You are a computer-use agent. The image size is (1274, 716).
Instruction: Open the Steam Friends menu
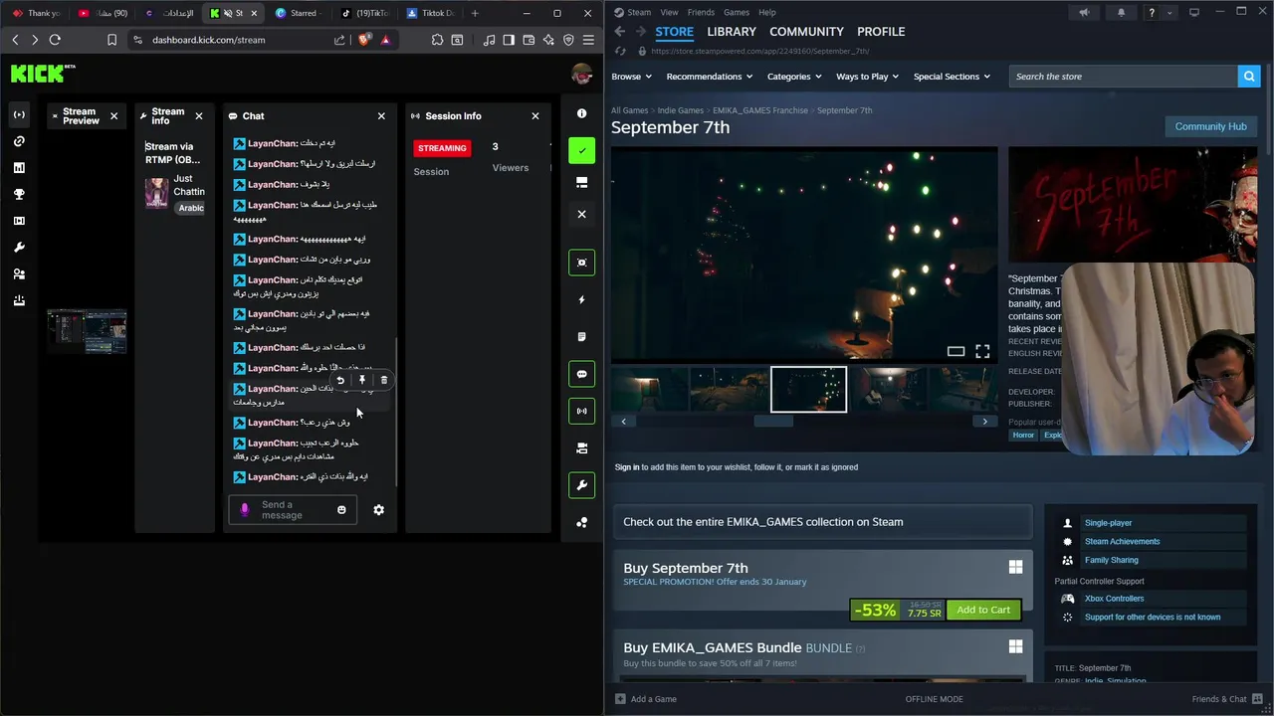[701, 12]
